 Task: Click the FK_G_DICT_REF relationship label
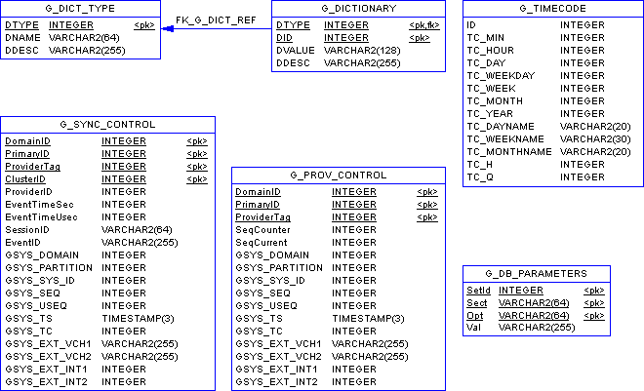[x=216, y=20]
